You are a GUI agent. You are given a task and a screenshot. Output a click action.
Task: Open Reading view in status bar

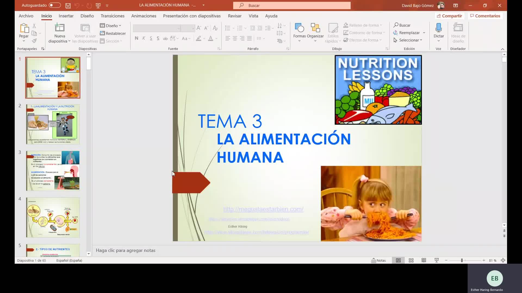click(x=424, y=260)
